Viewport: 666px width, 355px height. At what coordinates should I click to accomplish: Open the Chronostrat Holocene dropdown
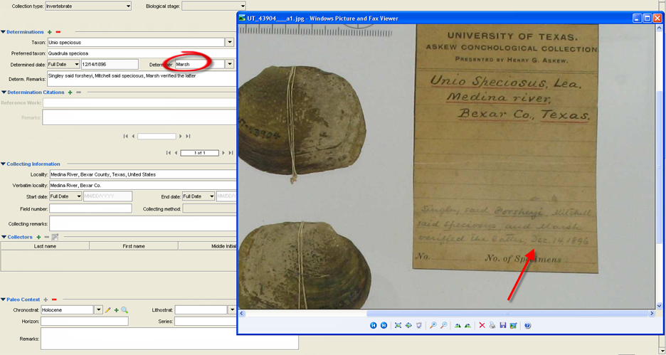coord(98,310)
